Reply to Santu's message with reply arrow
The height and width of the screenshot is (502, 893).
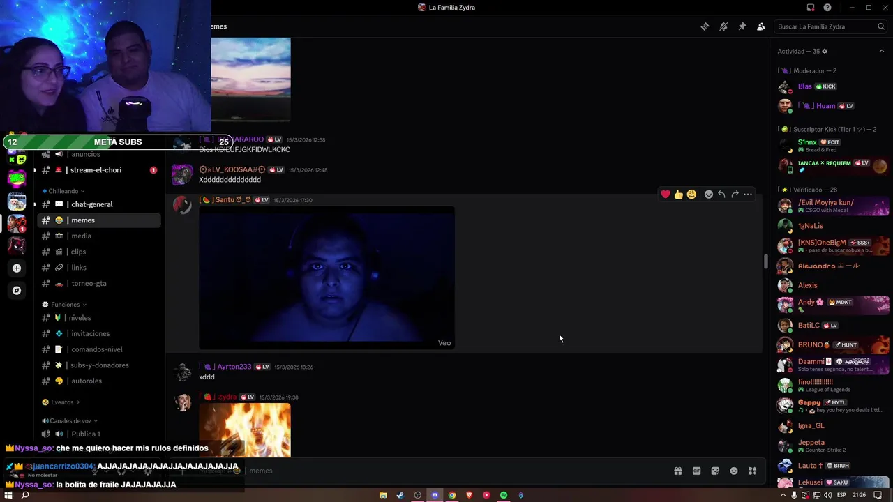tap(721, 195)
